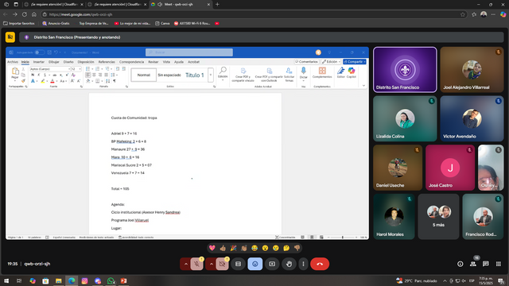Send the thumbs up reaction
Viewport: 509px width, 286px height.
(223, 248)
